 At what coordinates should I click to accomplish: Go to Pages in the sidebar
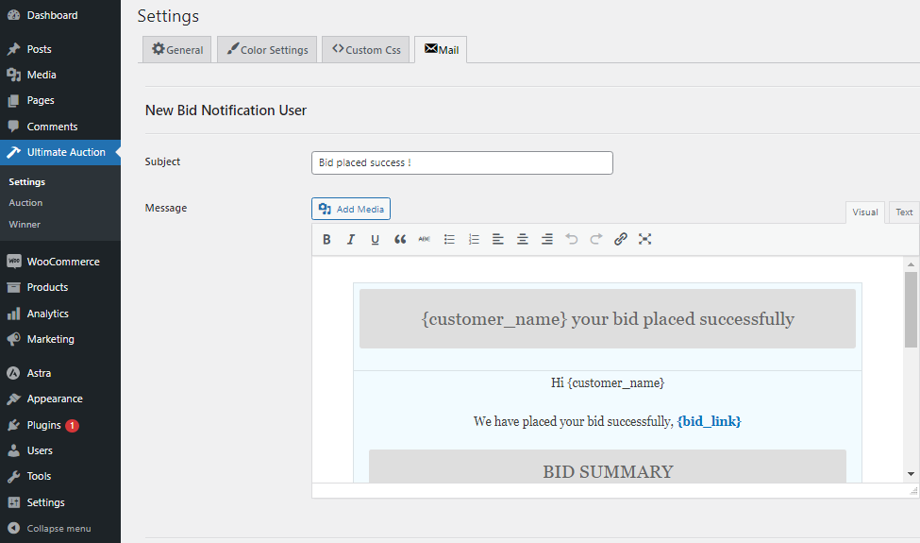pos(60,100)
